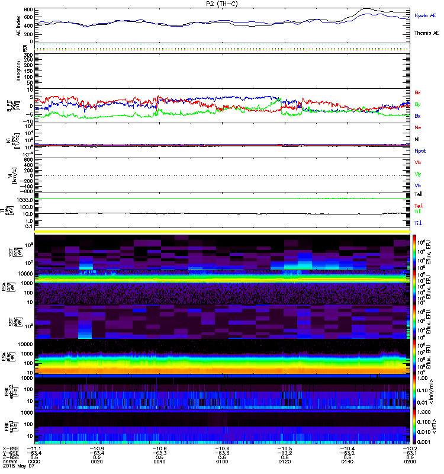The height and width of the screenshot is (474, 444).
Task: Select the blue Bx legend label
Action: click(x=417, y=116)
